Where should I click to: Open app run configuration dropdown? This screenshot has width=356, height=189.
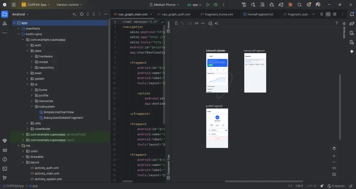pyautogui.click(x=195, y=5)
